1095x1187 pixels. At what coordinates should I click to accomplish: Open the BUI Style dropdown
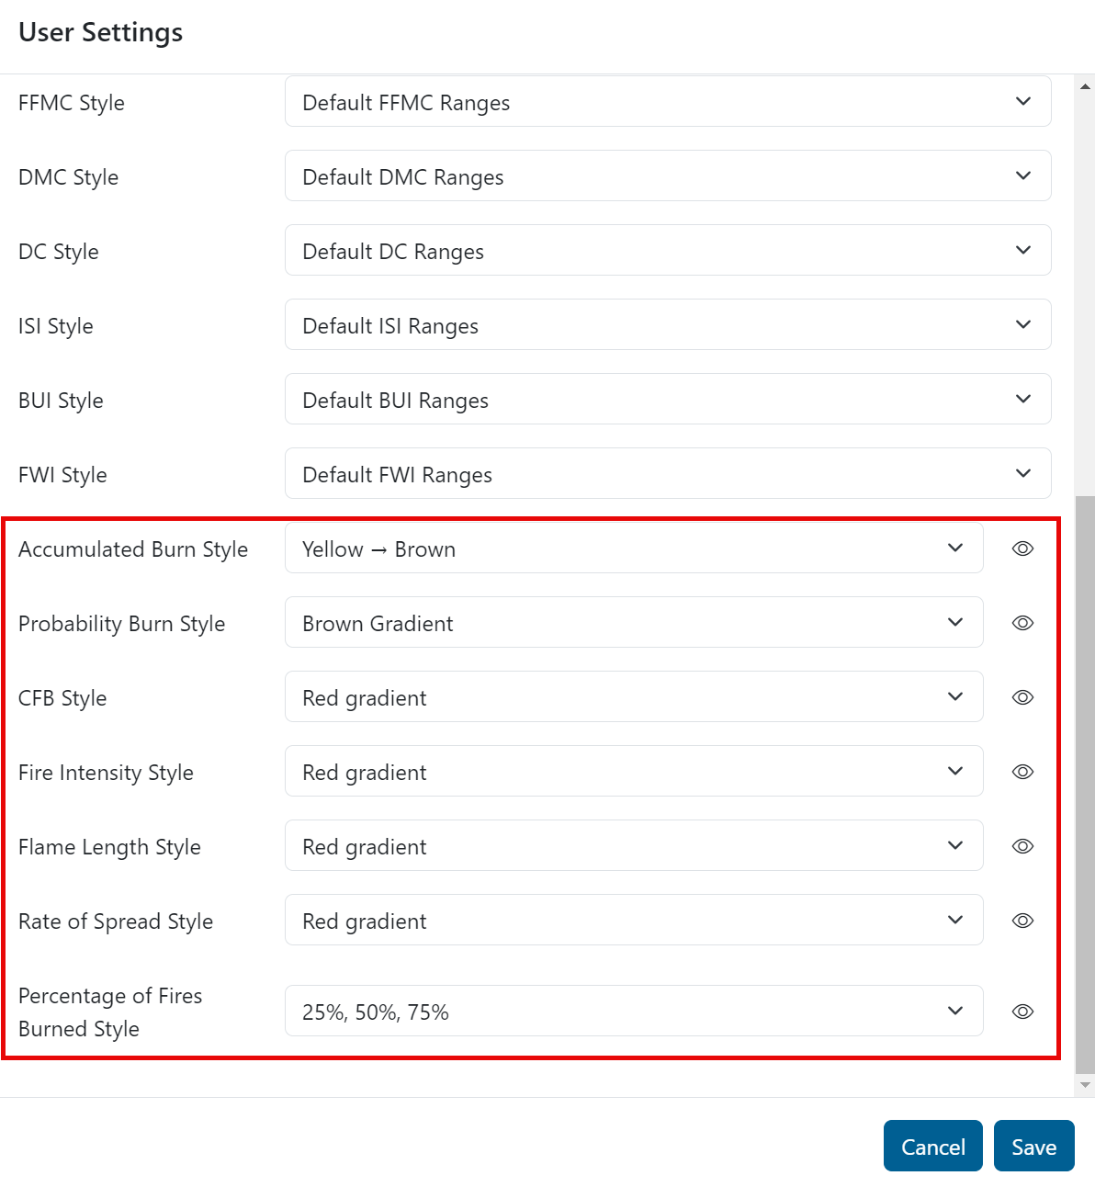point(668,400)
